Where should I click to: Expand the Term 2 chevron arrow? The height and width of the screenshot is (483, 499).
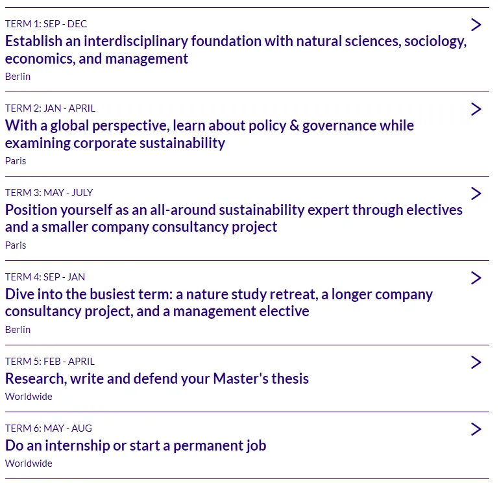click(x=476, y=109)
